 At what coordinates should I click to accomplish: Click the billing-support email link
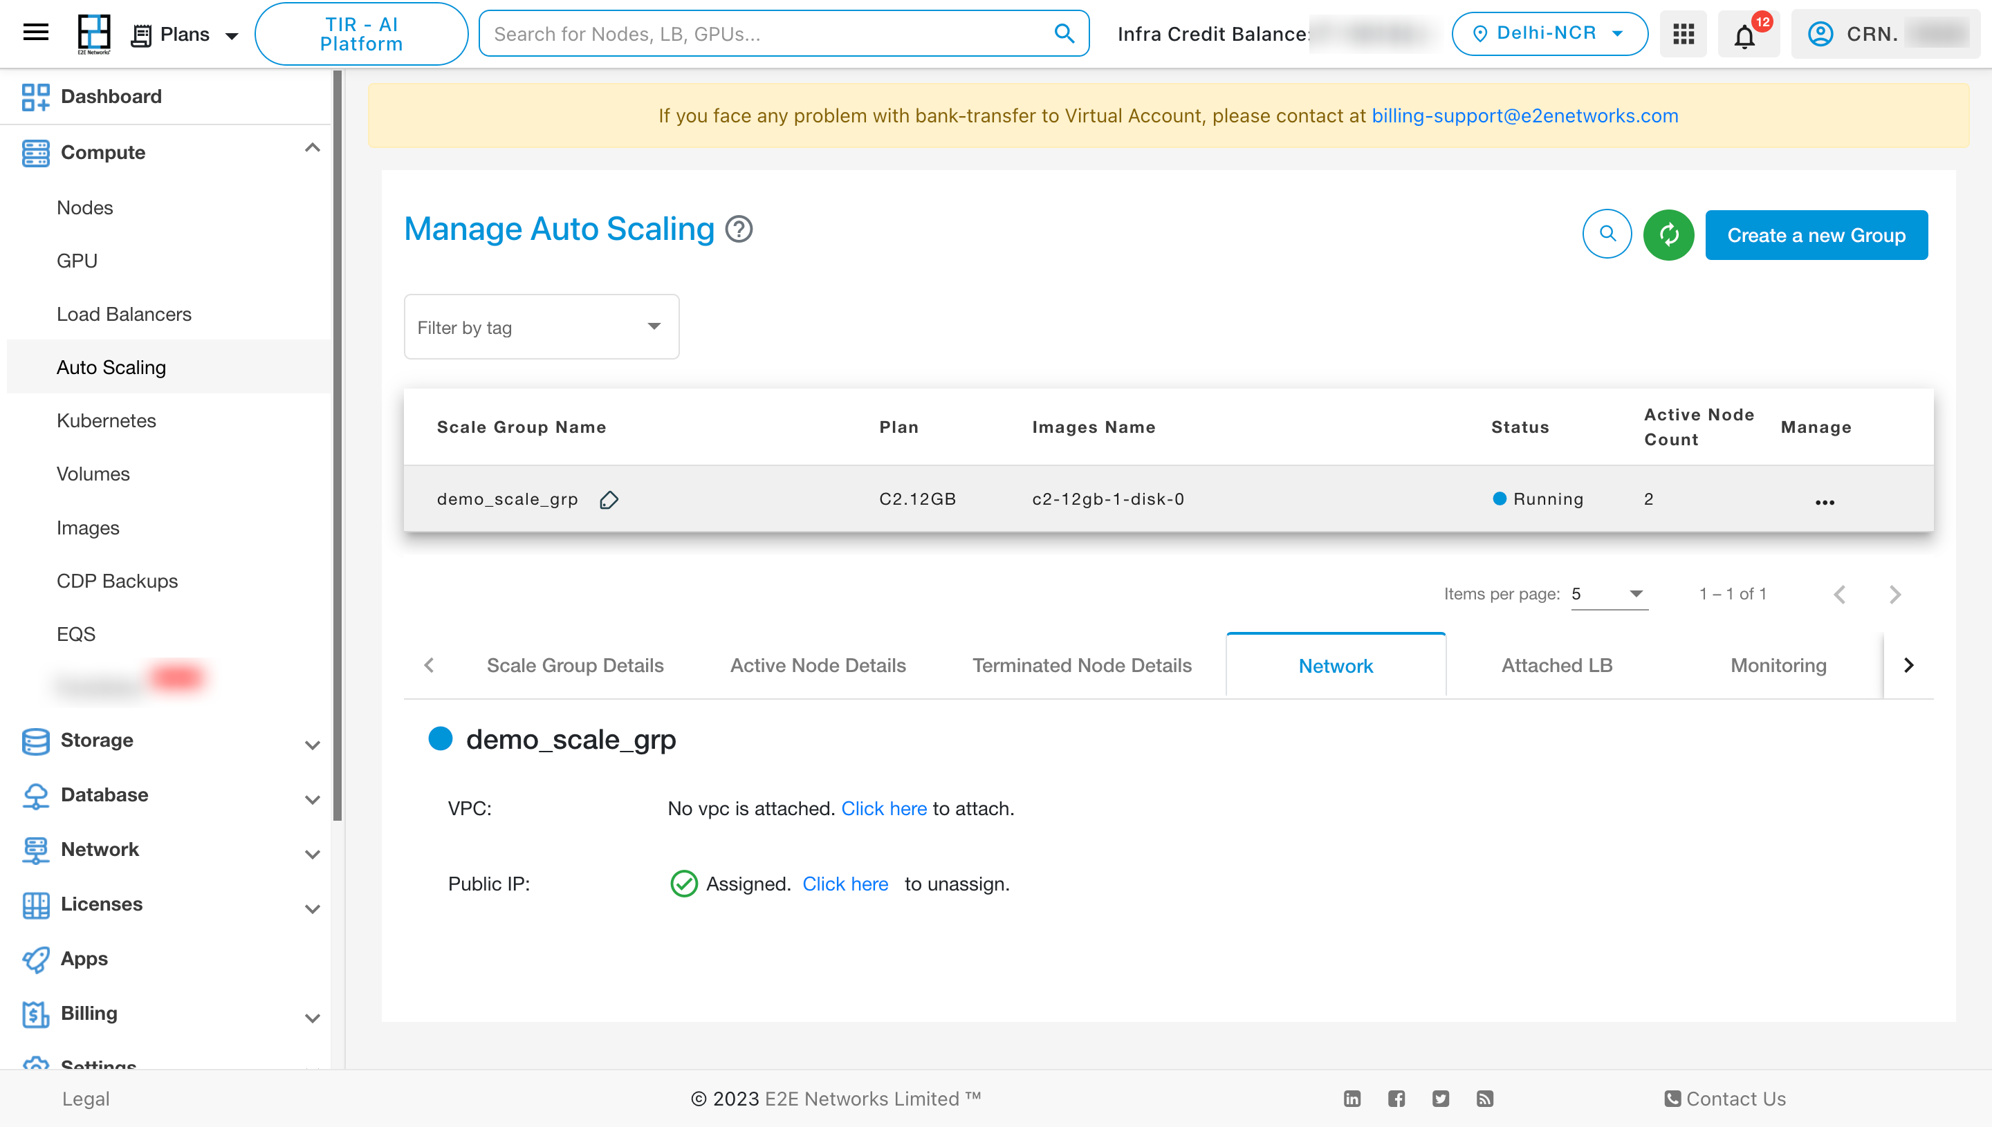[1524, 116]
